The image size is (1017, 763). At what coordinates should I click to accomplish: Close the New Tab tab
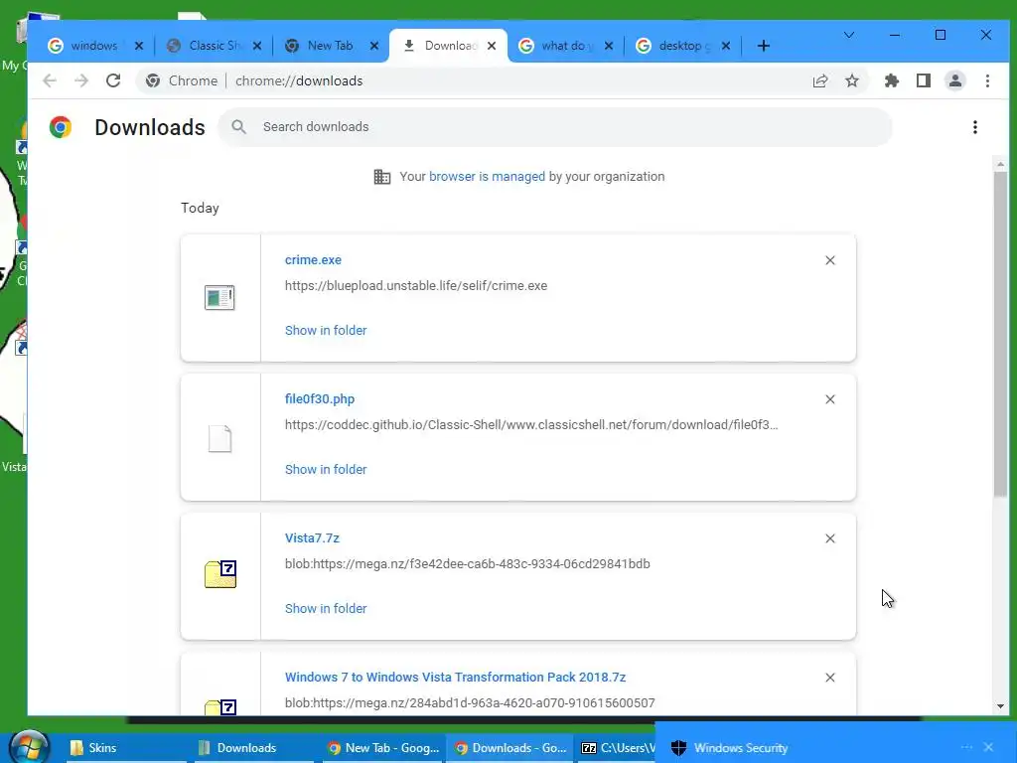click(x=374, y=46)
